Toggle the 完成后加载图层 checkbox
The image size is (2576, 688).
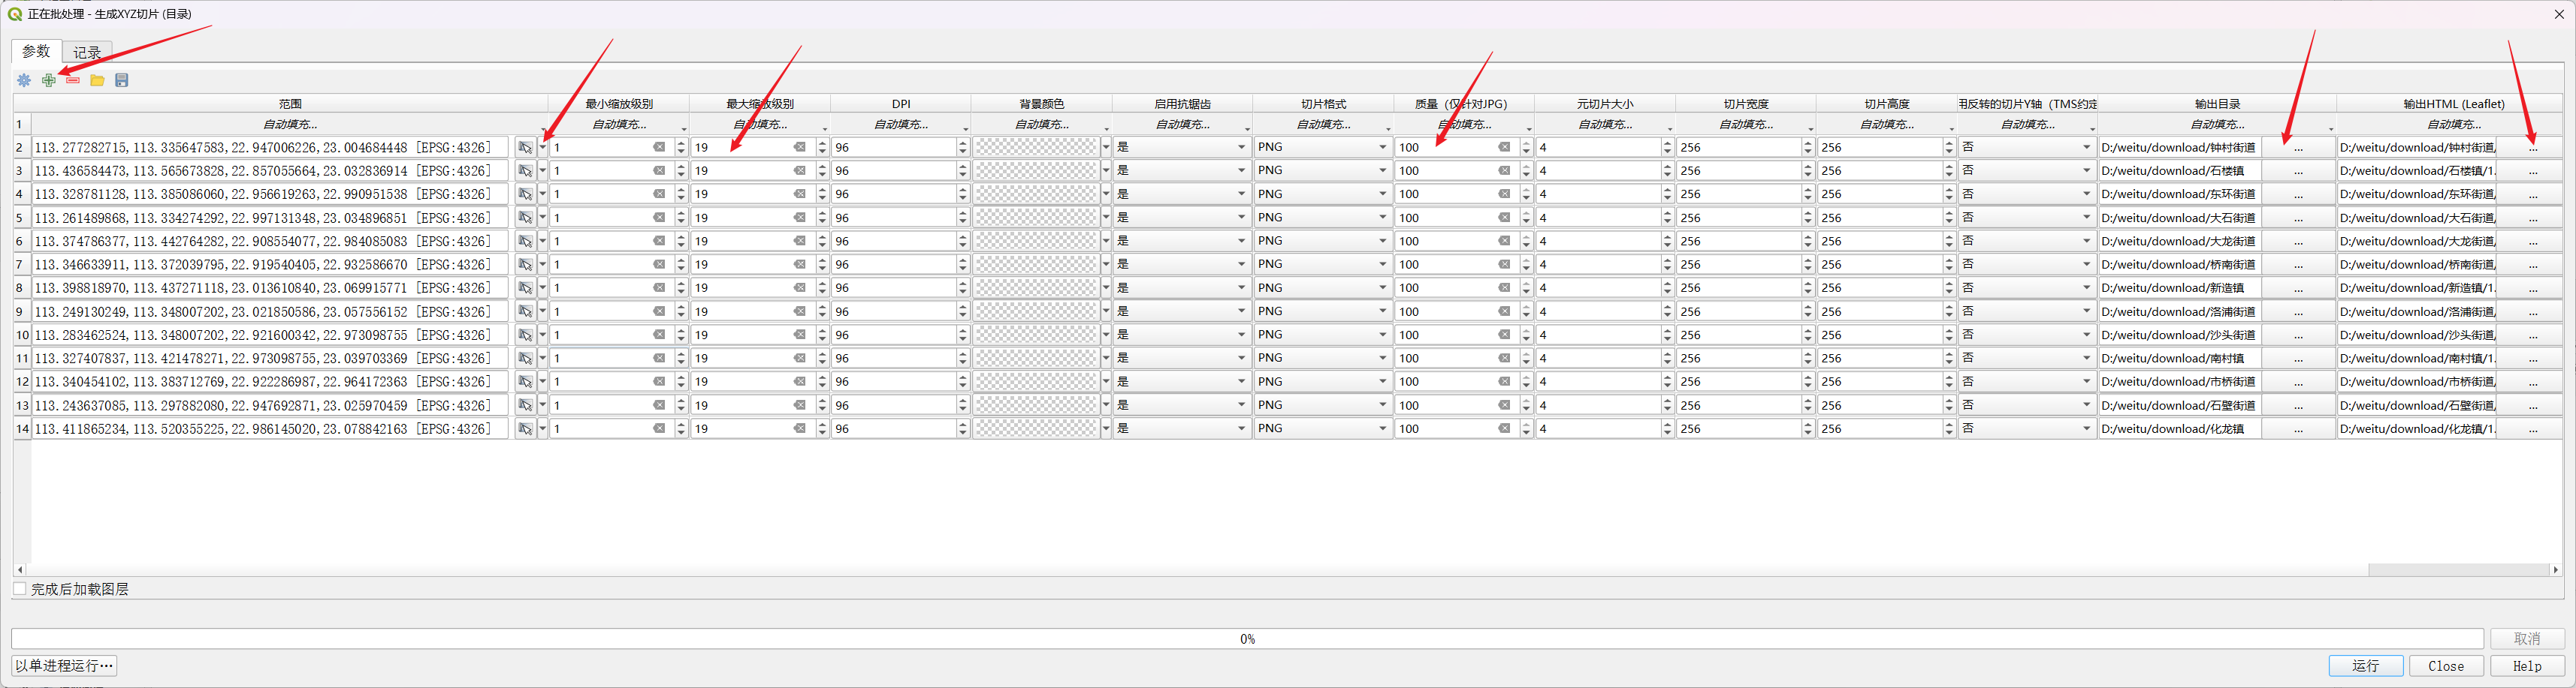coord(20,589)
